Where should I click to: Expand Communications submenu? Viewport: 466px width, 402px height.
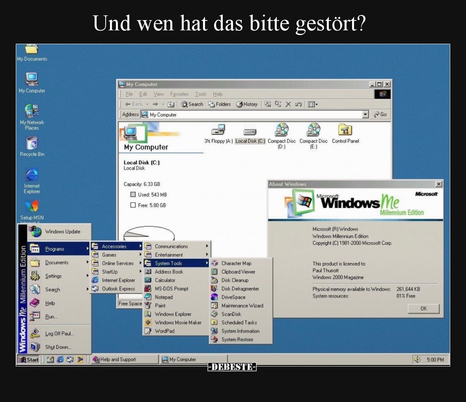(x=176, y=246)
